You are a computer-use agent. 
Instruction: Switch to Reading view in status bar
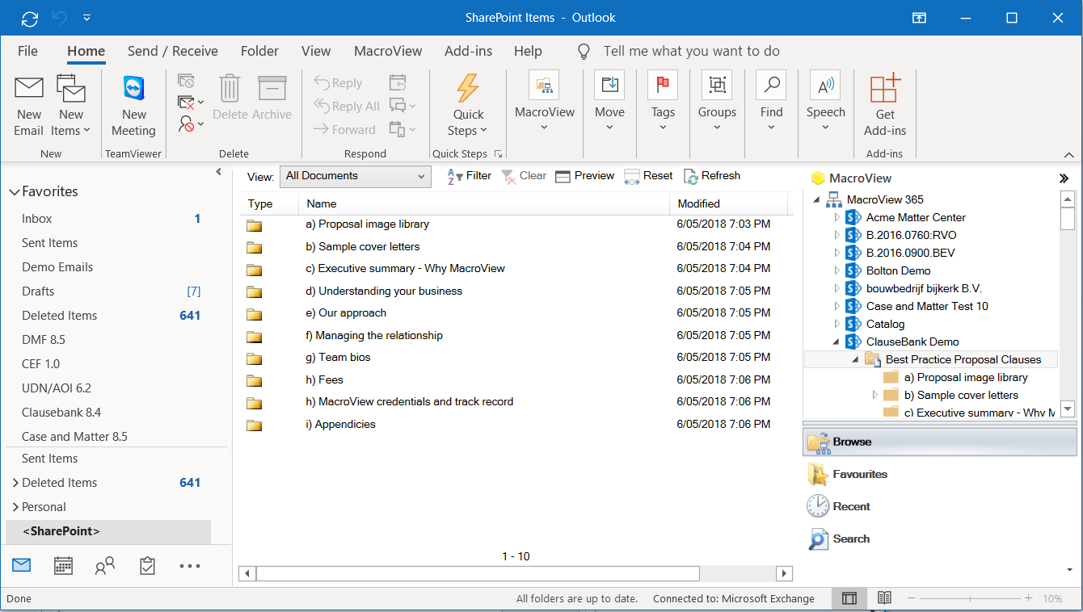point(884,598)
